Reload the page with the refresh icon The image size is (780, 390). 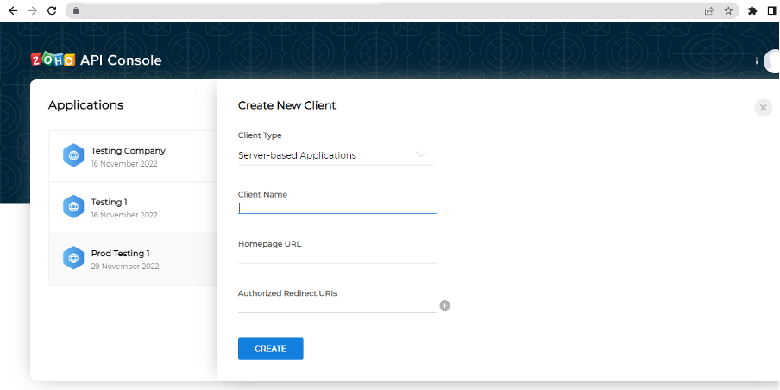click(x=52, y=10)
